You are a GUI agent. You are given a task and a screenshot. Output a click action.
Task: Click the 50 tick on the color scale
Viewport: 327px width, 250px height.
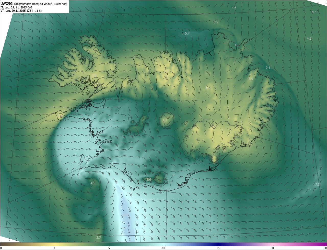pyautogui.click(x=325, y=248)
